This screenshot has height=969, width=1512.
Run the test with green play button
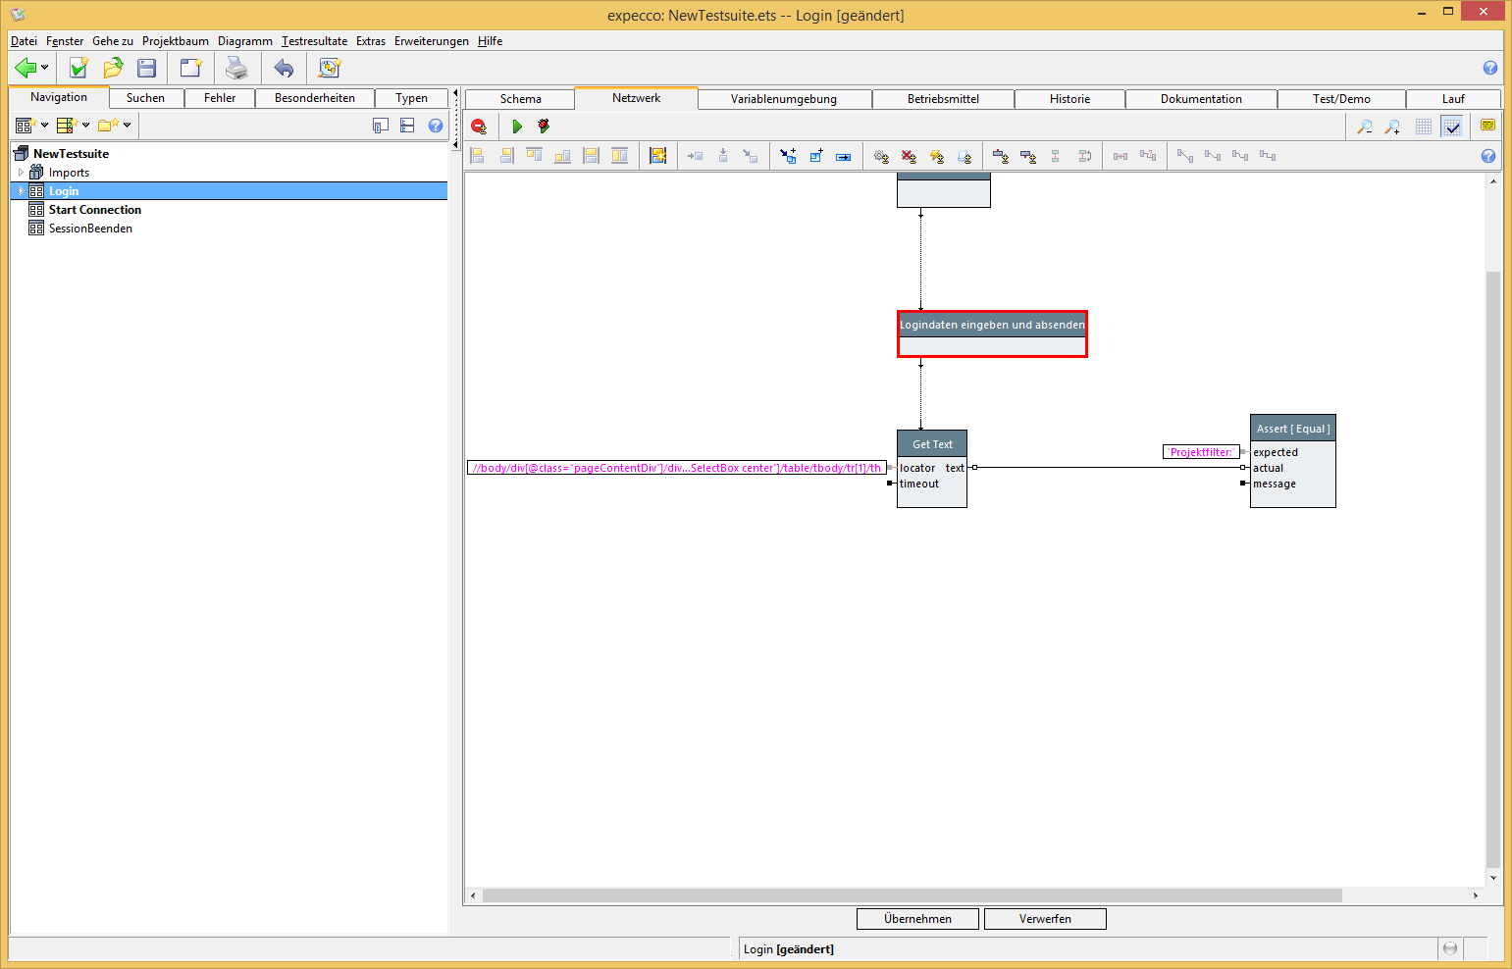[517, 127]
